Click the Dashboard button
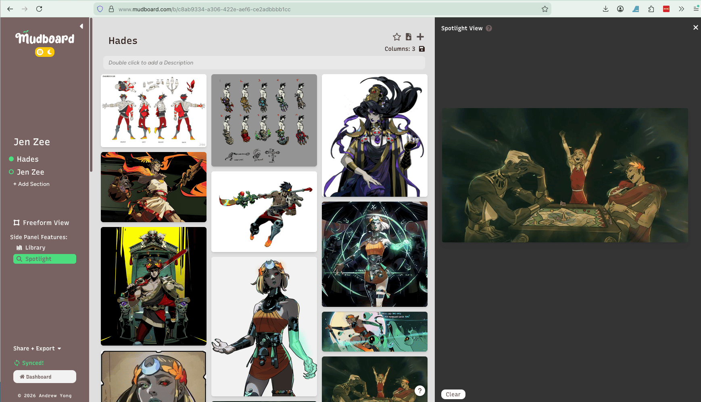The image size is (701, 402). tap(45, 377)
